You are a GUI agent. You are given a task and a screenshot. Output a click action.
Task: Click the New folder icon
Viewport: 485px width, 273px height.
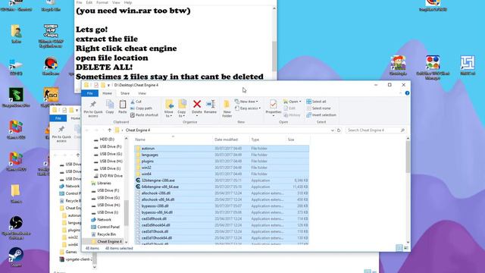[x=227, y=105]
